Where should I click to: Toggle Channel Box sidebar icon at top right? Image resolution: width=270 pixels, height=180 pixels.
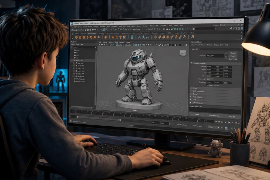point(242,29)
